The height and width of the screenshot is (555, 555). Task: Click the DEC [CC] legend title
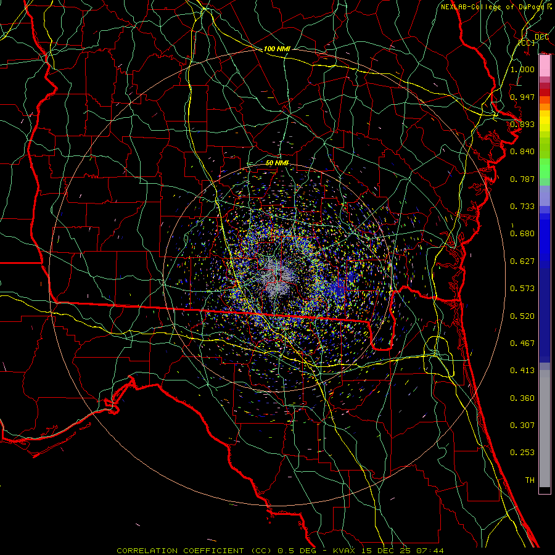click(533, 39)
